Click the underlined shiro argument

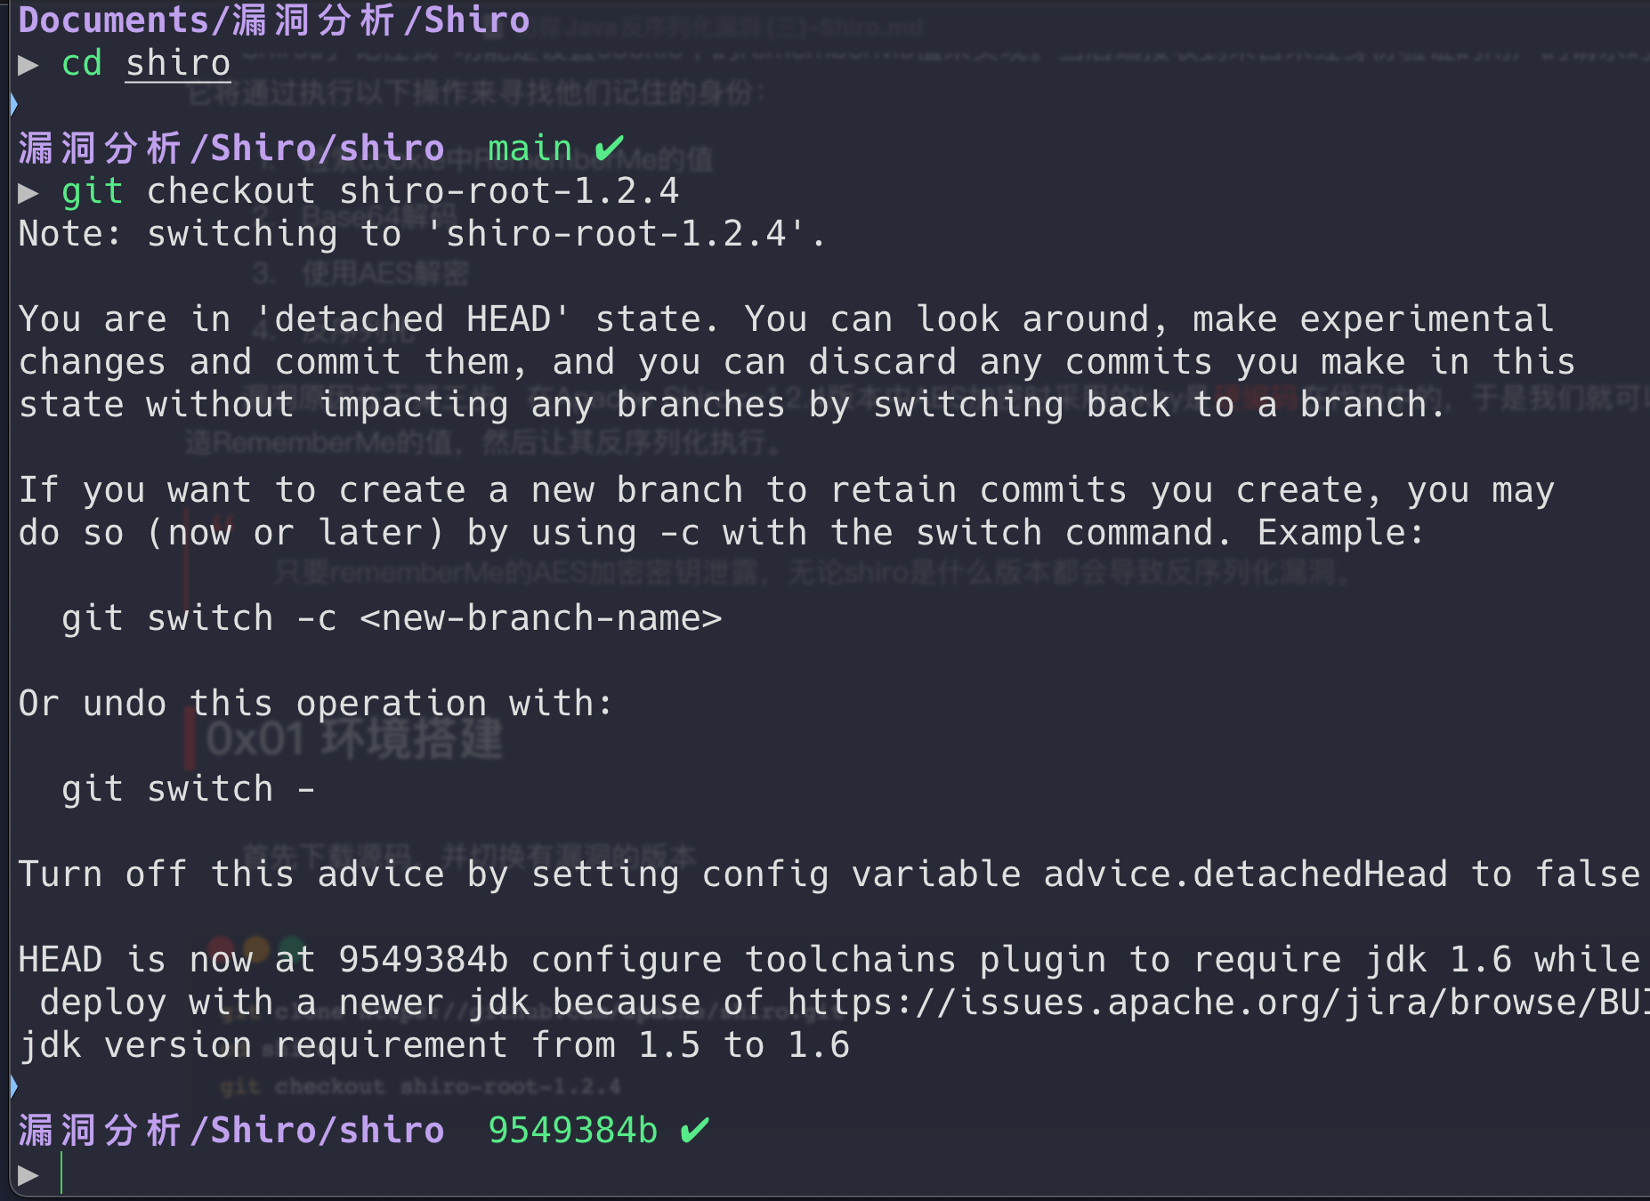point(178,64)
